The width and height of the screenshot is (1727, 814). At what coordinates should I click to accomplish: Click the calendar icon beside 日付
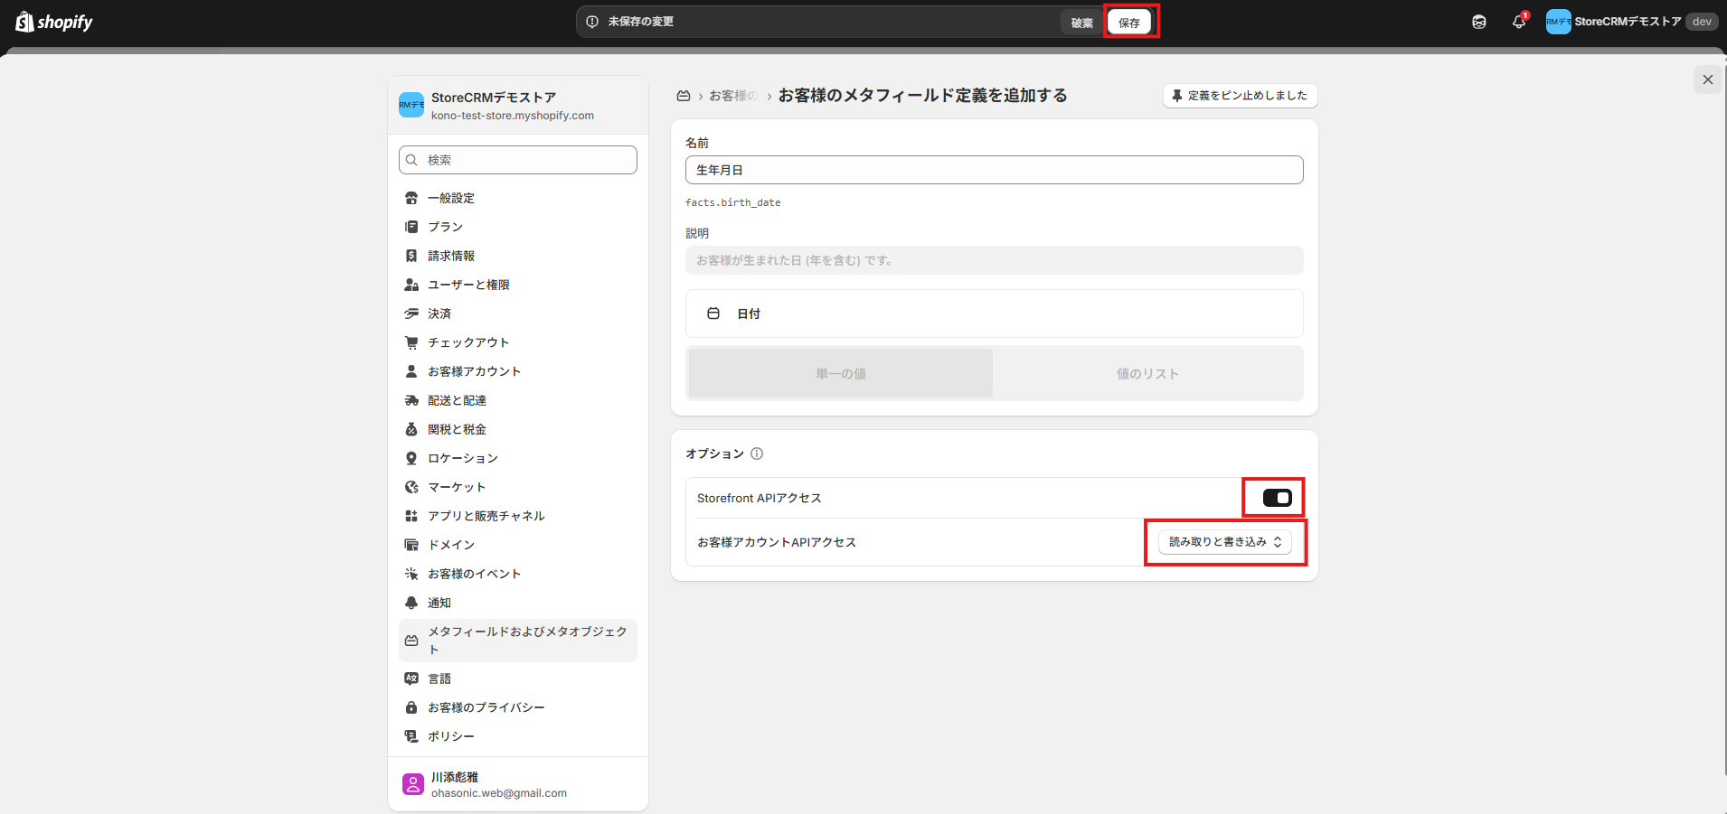click(x=713, y=313)
